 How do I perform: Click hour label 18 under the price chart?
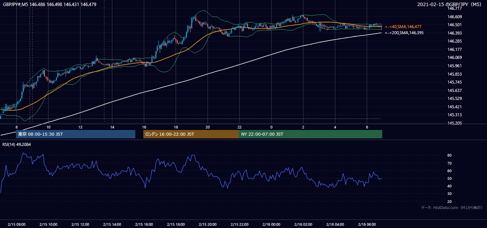click(176, 127)
